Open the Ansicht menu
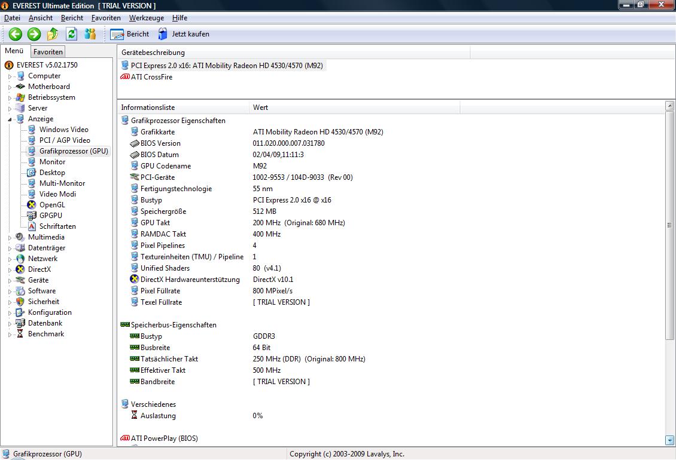Viewport: 676px width, 460px height. (x=41, y=18)
